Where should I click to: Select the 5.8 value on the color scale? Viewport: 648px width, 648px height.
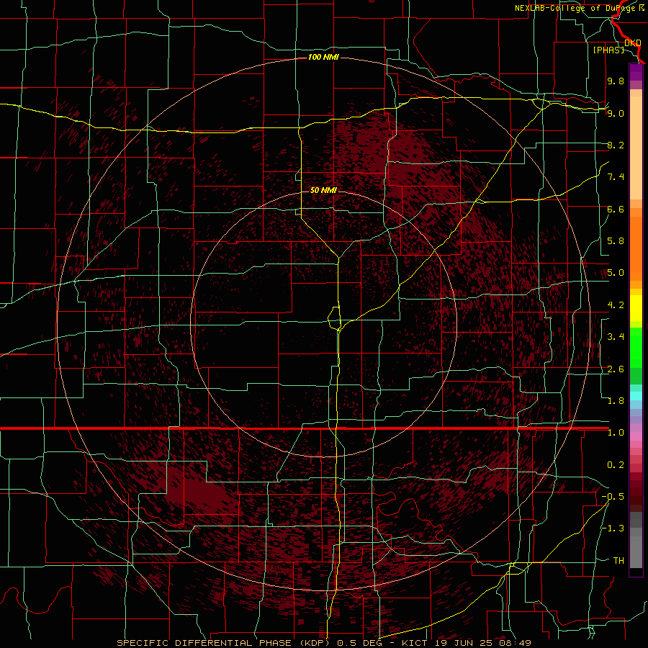tap(616, 241)
